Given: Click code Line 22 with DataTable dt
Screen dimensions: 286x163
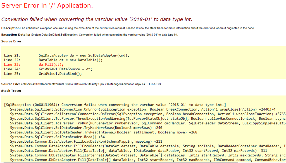Looking at the screenshot, I should (53, 60).
